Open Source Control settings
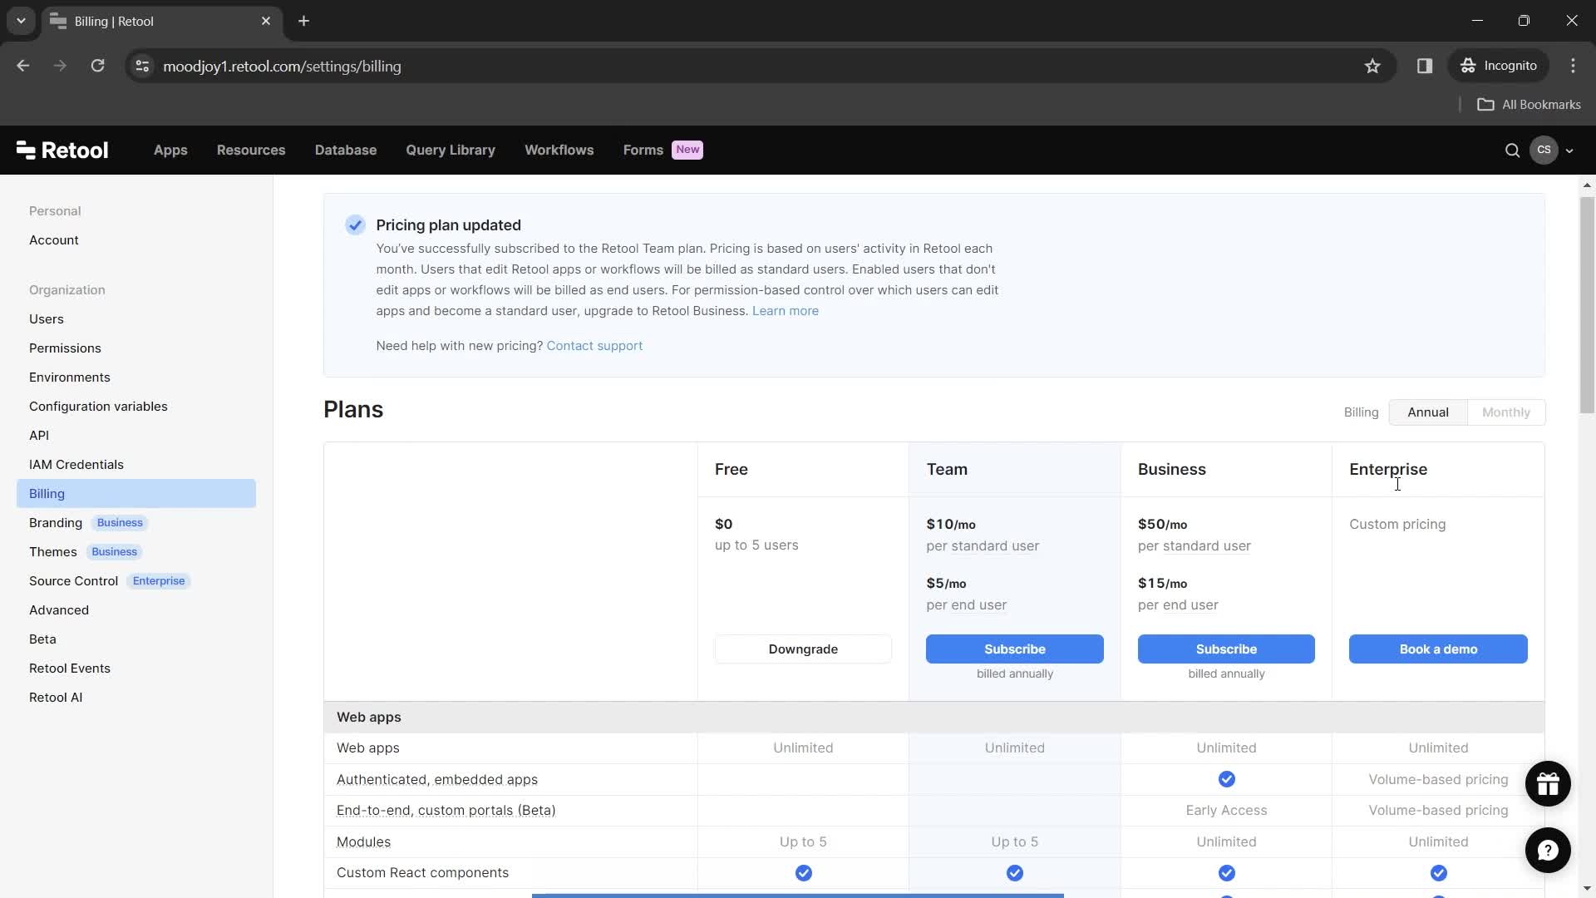Screen dimensions: 1596x898 click(x=74, y=581)
